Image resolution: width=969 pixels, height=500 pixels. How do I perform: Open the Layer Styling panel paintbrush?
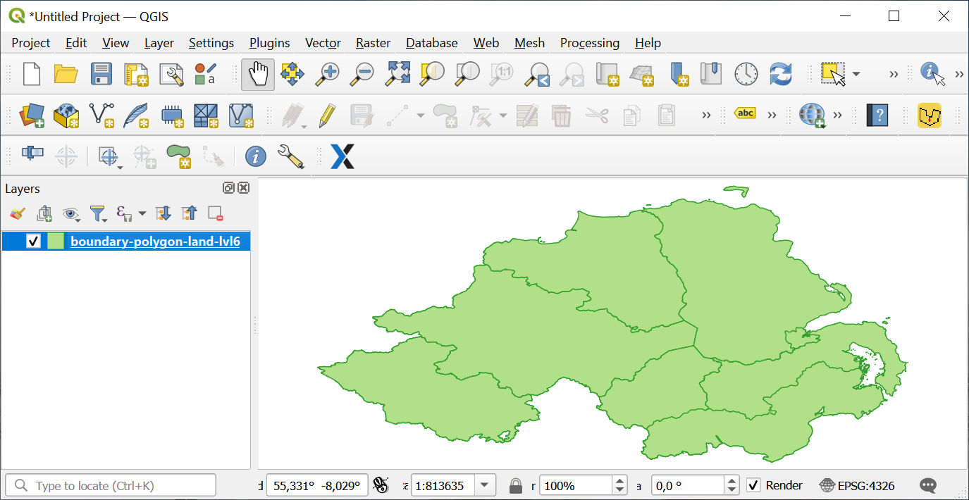17,213
